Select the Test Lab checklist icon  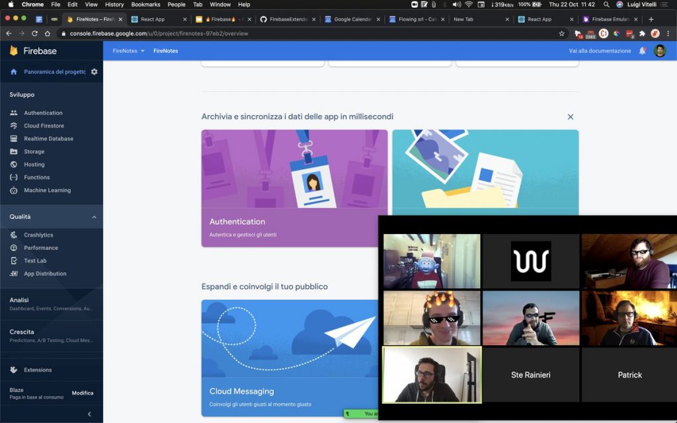click(x=14, y=260)
